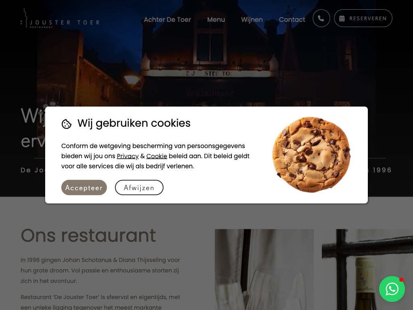Click the Ons restaurant heading
Viewport: 413px width, 310px height.
tap(88, 235)
